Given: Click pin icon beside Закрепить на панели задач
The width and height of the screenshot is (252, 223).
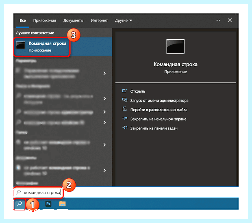Looking at the screenshot, I should pos(125,128).
